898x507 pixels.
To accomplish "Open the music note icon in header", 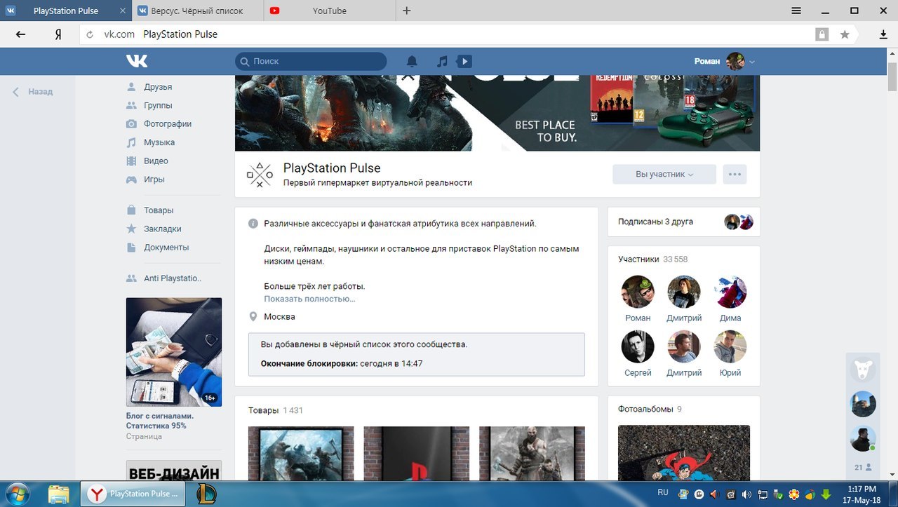I will point(442,62).
